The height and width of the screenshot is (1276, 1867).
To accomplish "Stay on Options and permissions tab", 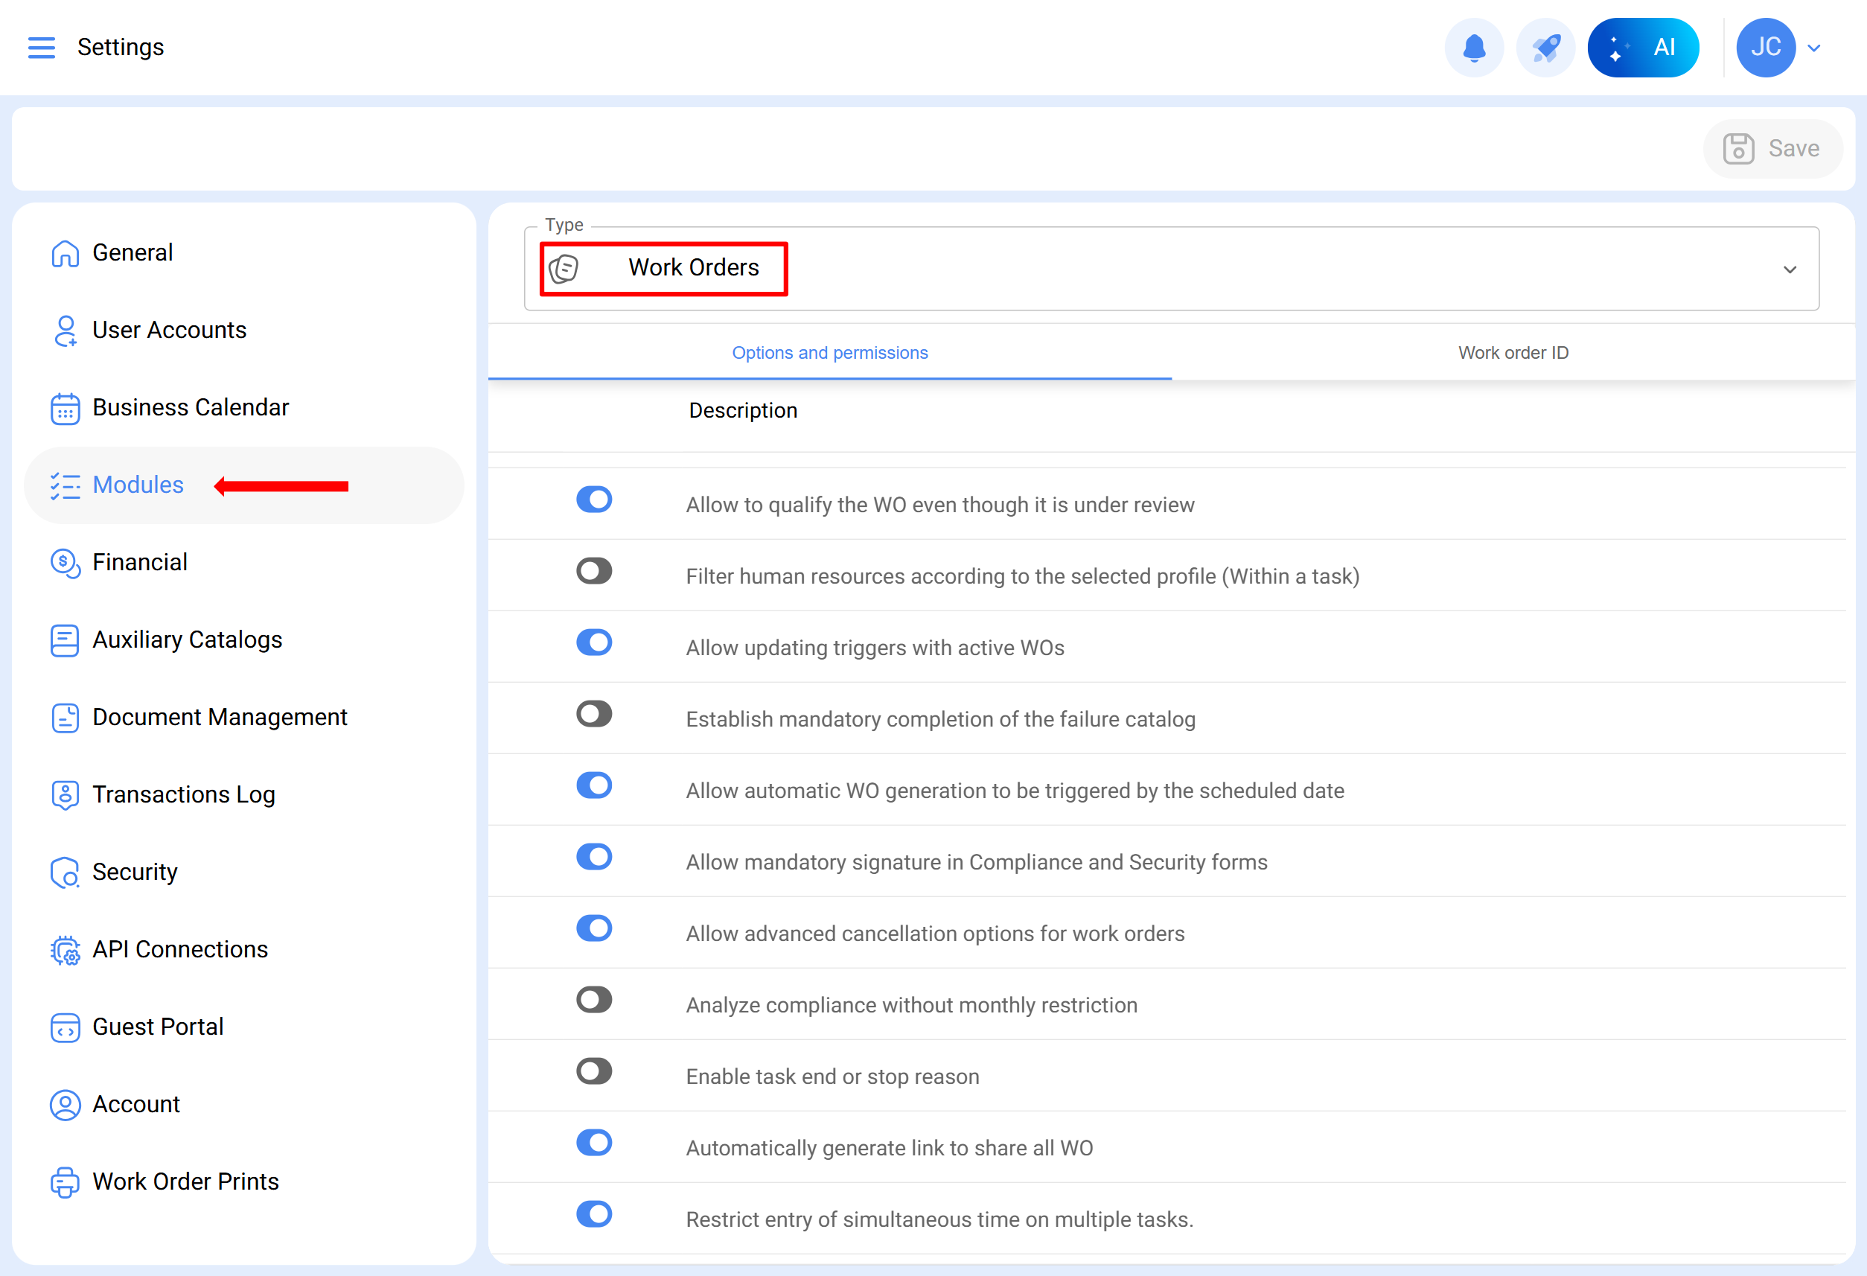I will 830,352.
